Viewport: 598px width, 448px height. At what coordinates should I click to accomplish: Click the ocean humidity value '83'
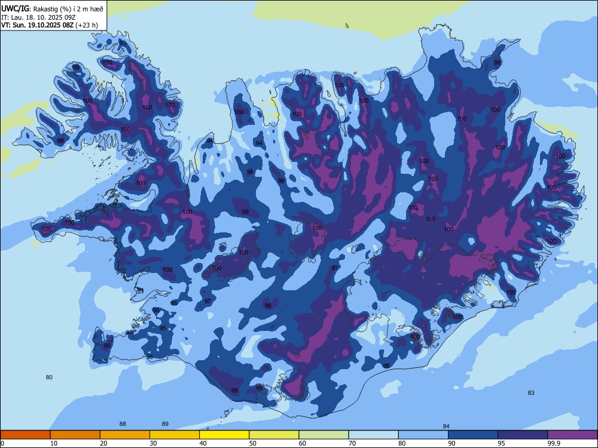[x=531, y=393]
